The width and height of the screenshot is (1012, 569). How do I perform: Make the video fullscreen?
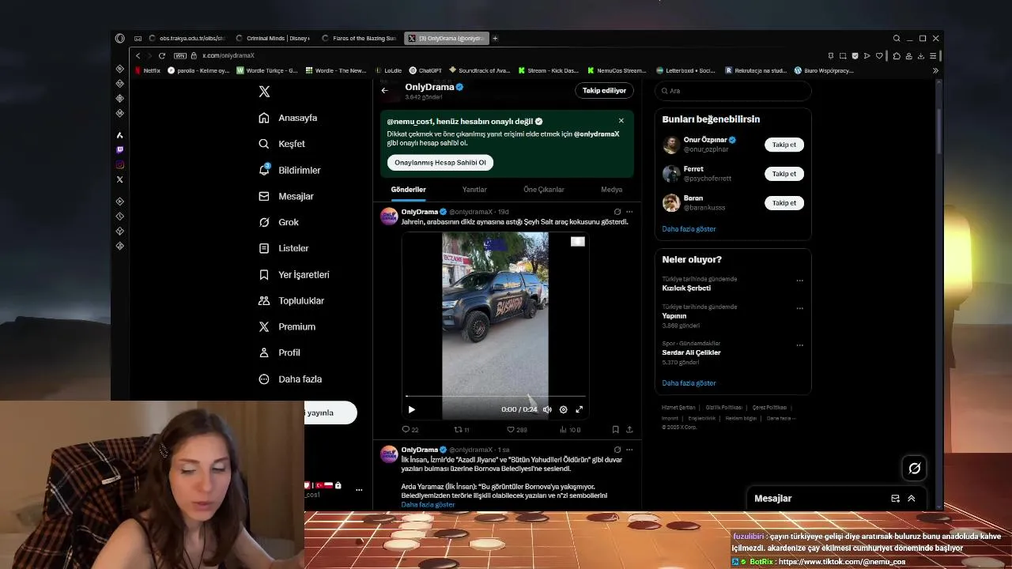579,409
